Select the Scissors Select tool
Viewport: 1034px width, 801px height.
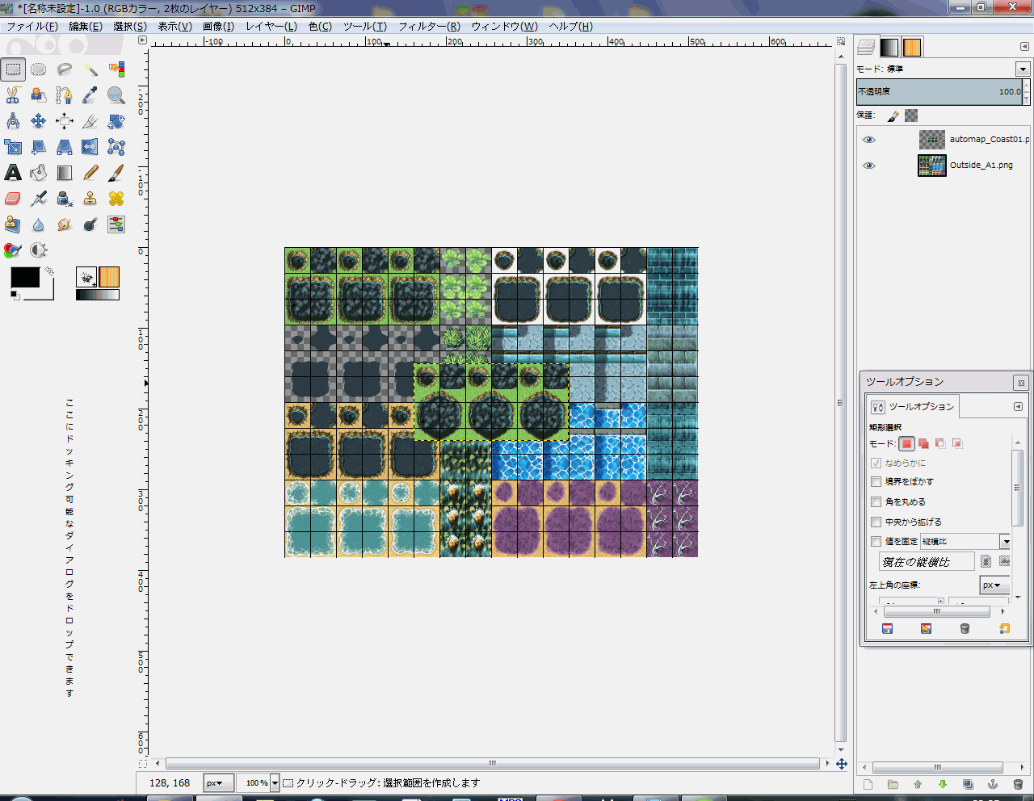tap(13, 96)
